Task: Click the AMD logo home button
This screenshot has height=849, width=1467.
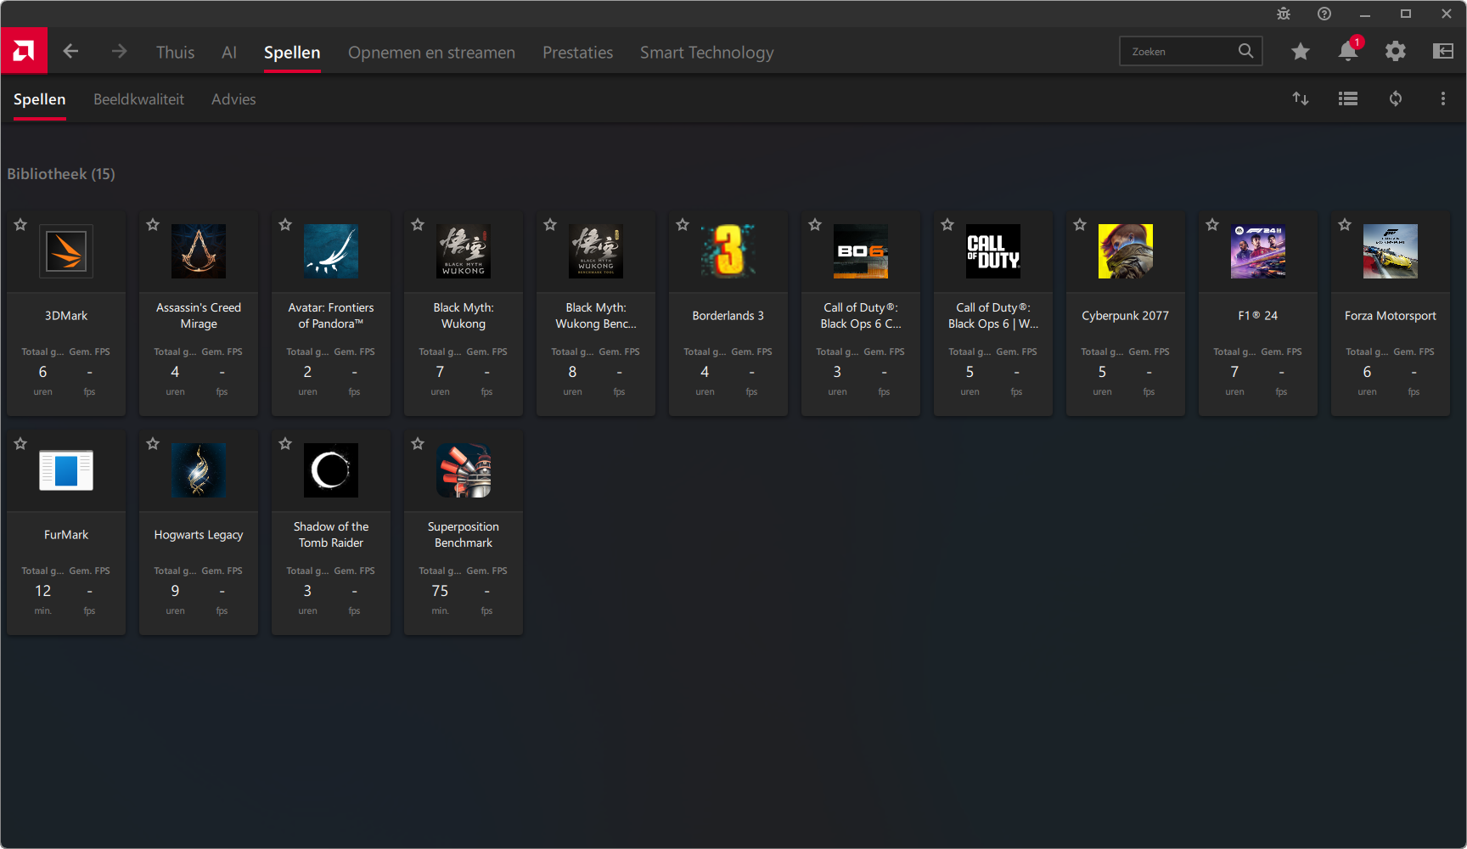Action: (x=24, y=51)
